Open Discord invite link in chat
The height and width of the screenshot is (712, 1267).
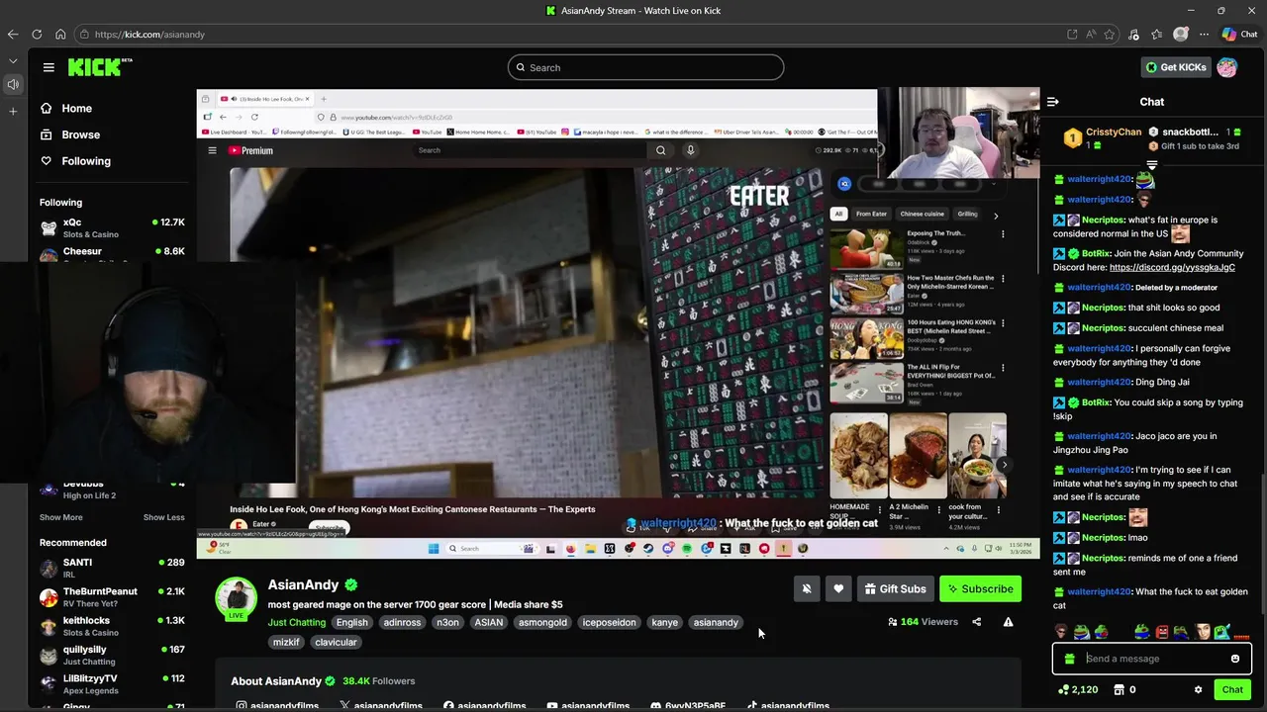click(1172, 267)
